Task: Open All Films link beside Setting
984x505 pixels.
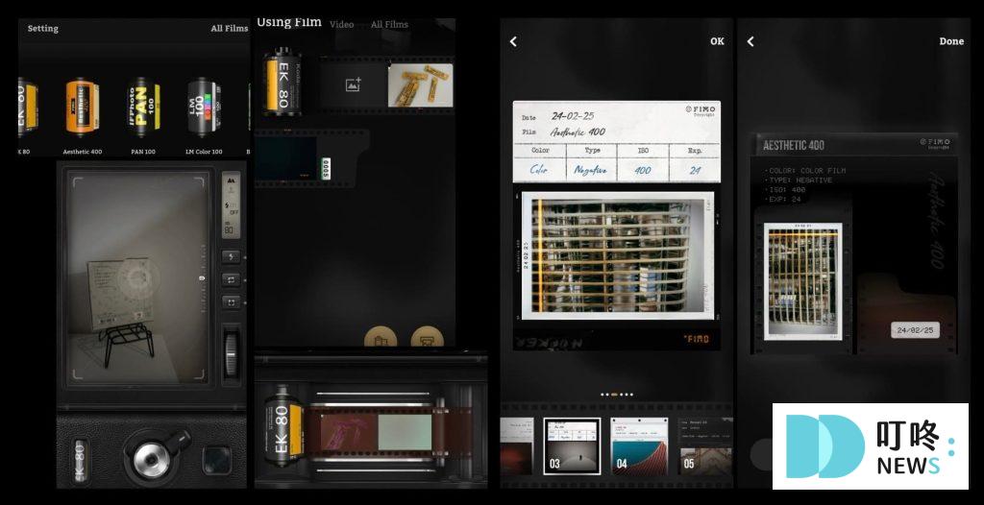Action: (x=229, y=28)
